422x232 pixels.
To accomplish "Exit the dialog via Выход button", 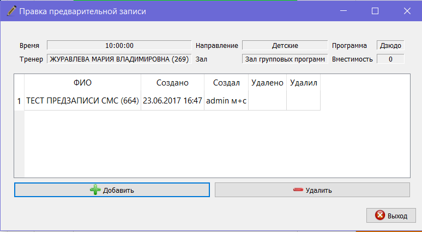I will point(391,215).
